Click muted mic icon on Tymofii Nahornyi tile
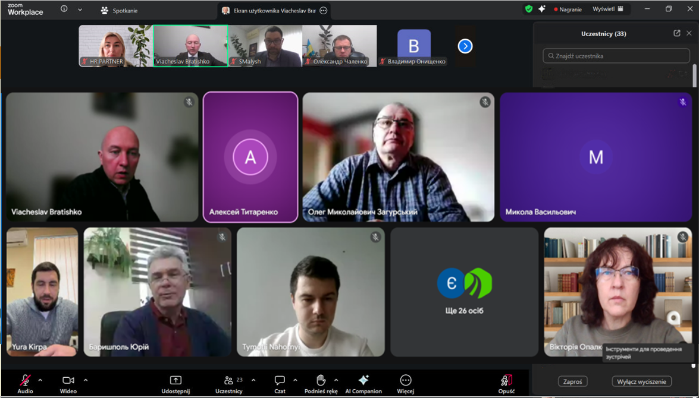This screenshot has width=699, height=398. [375, 237]
